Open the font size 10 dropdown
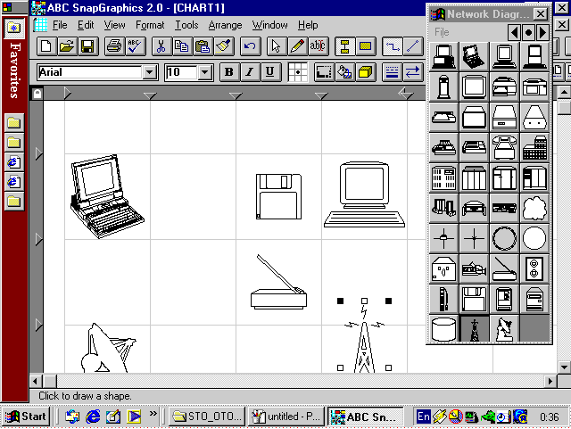This screenshot has width=571, height=429. [x=205, y=72]
